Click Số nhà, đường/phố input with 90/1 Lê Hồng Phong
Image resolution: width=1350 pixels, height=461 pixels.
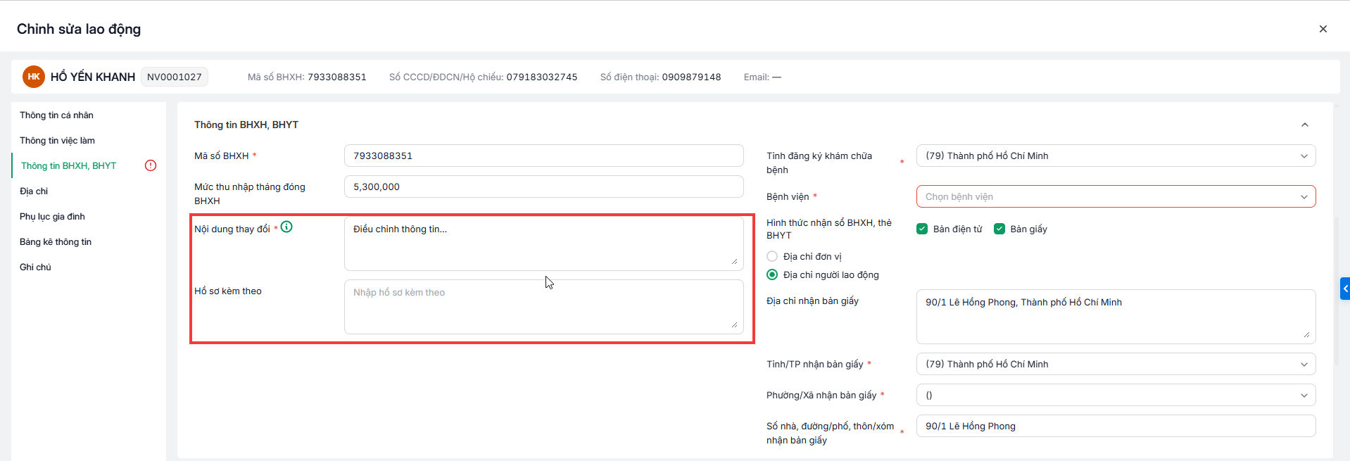point(1116,426)
